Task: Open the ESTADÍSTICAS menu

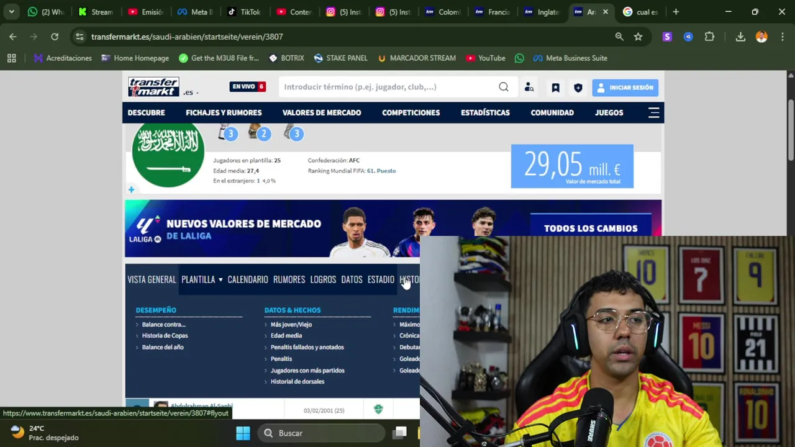Action: [x=485, y=112]
